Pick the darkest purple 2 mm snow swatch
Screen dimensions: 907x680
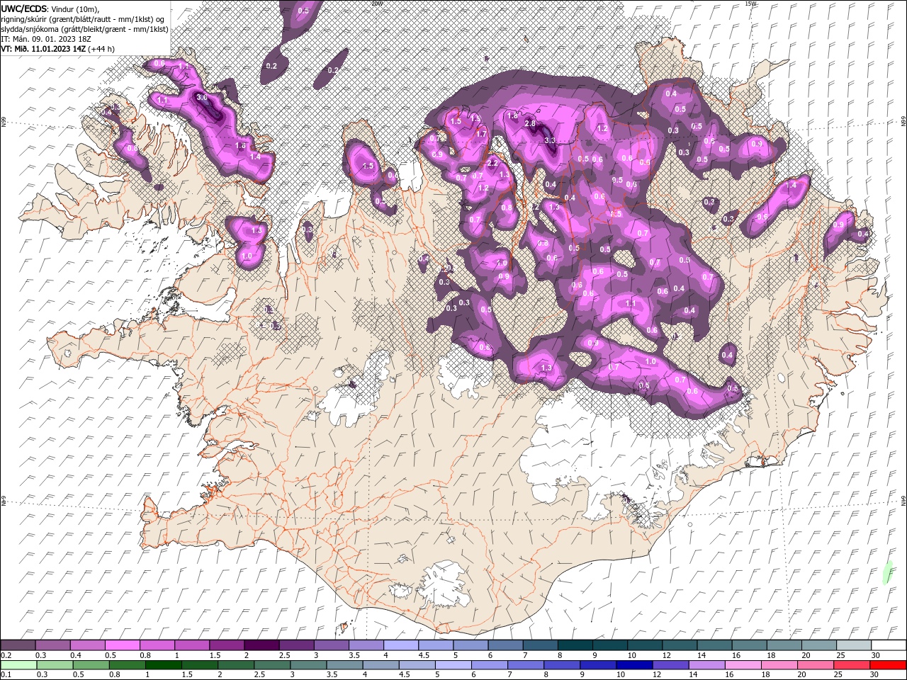(261, 645)
